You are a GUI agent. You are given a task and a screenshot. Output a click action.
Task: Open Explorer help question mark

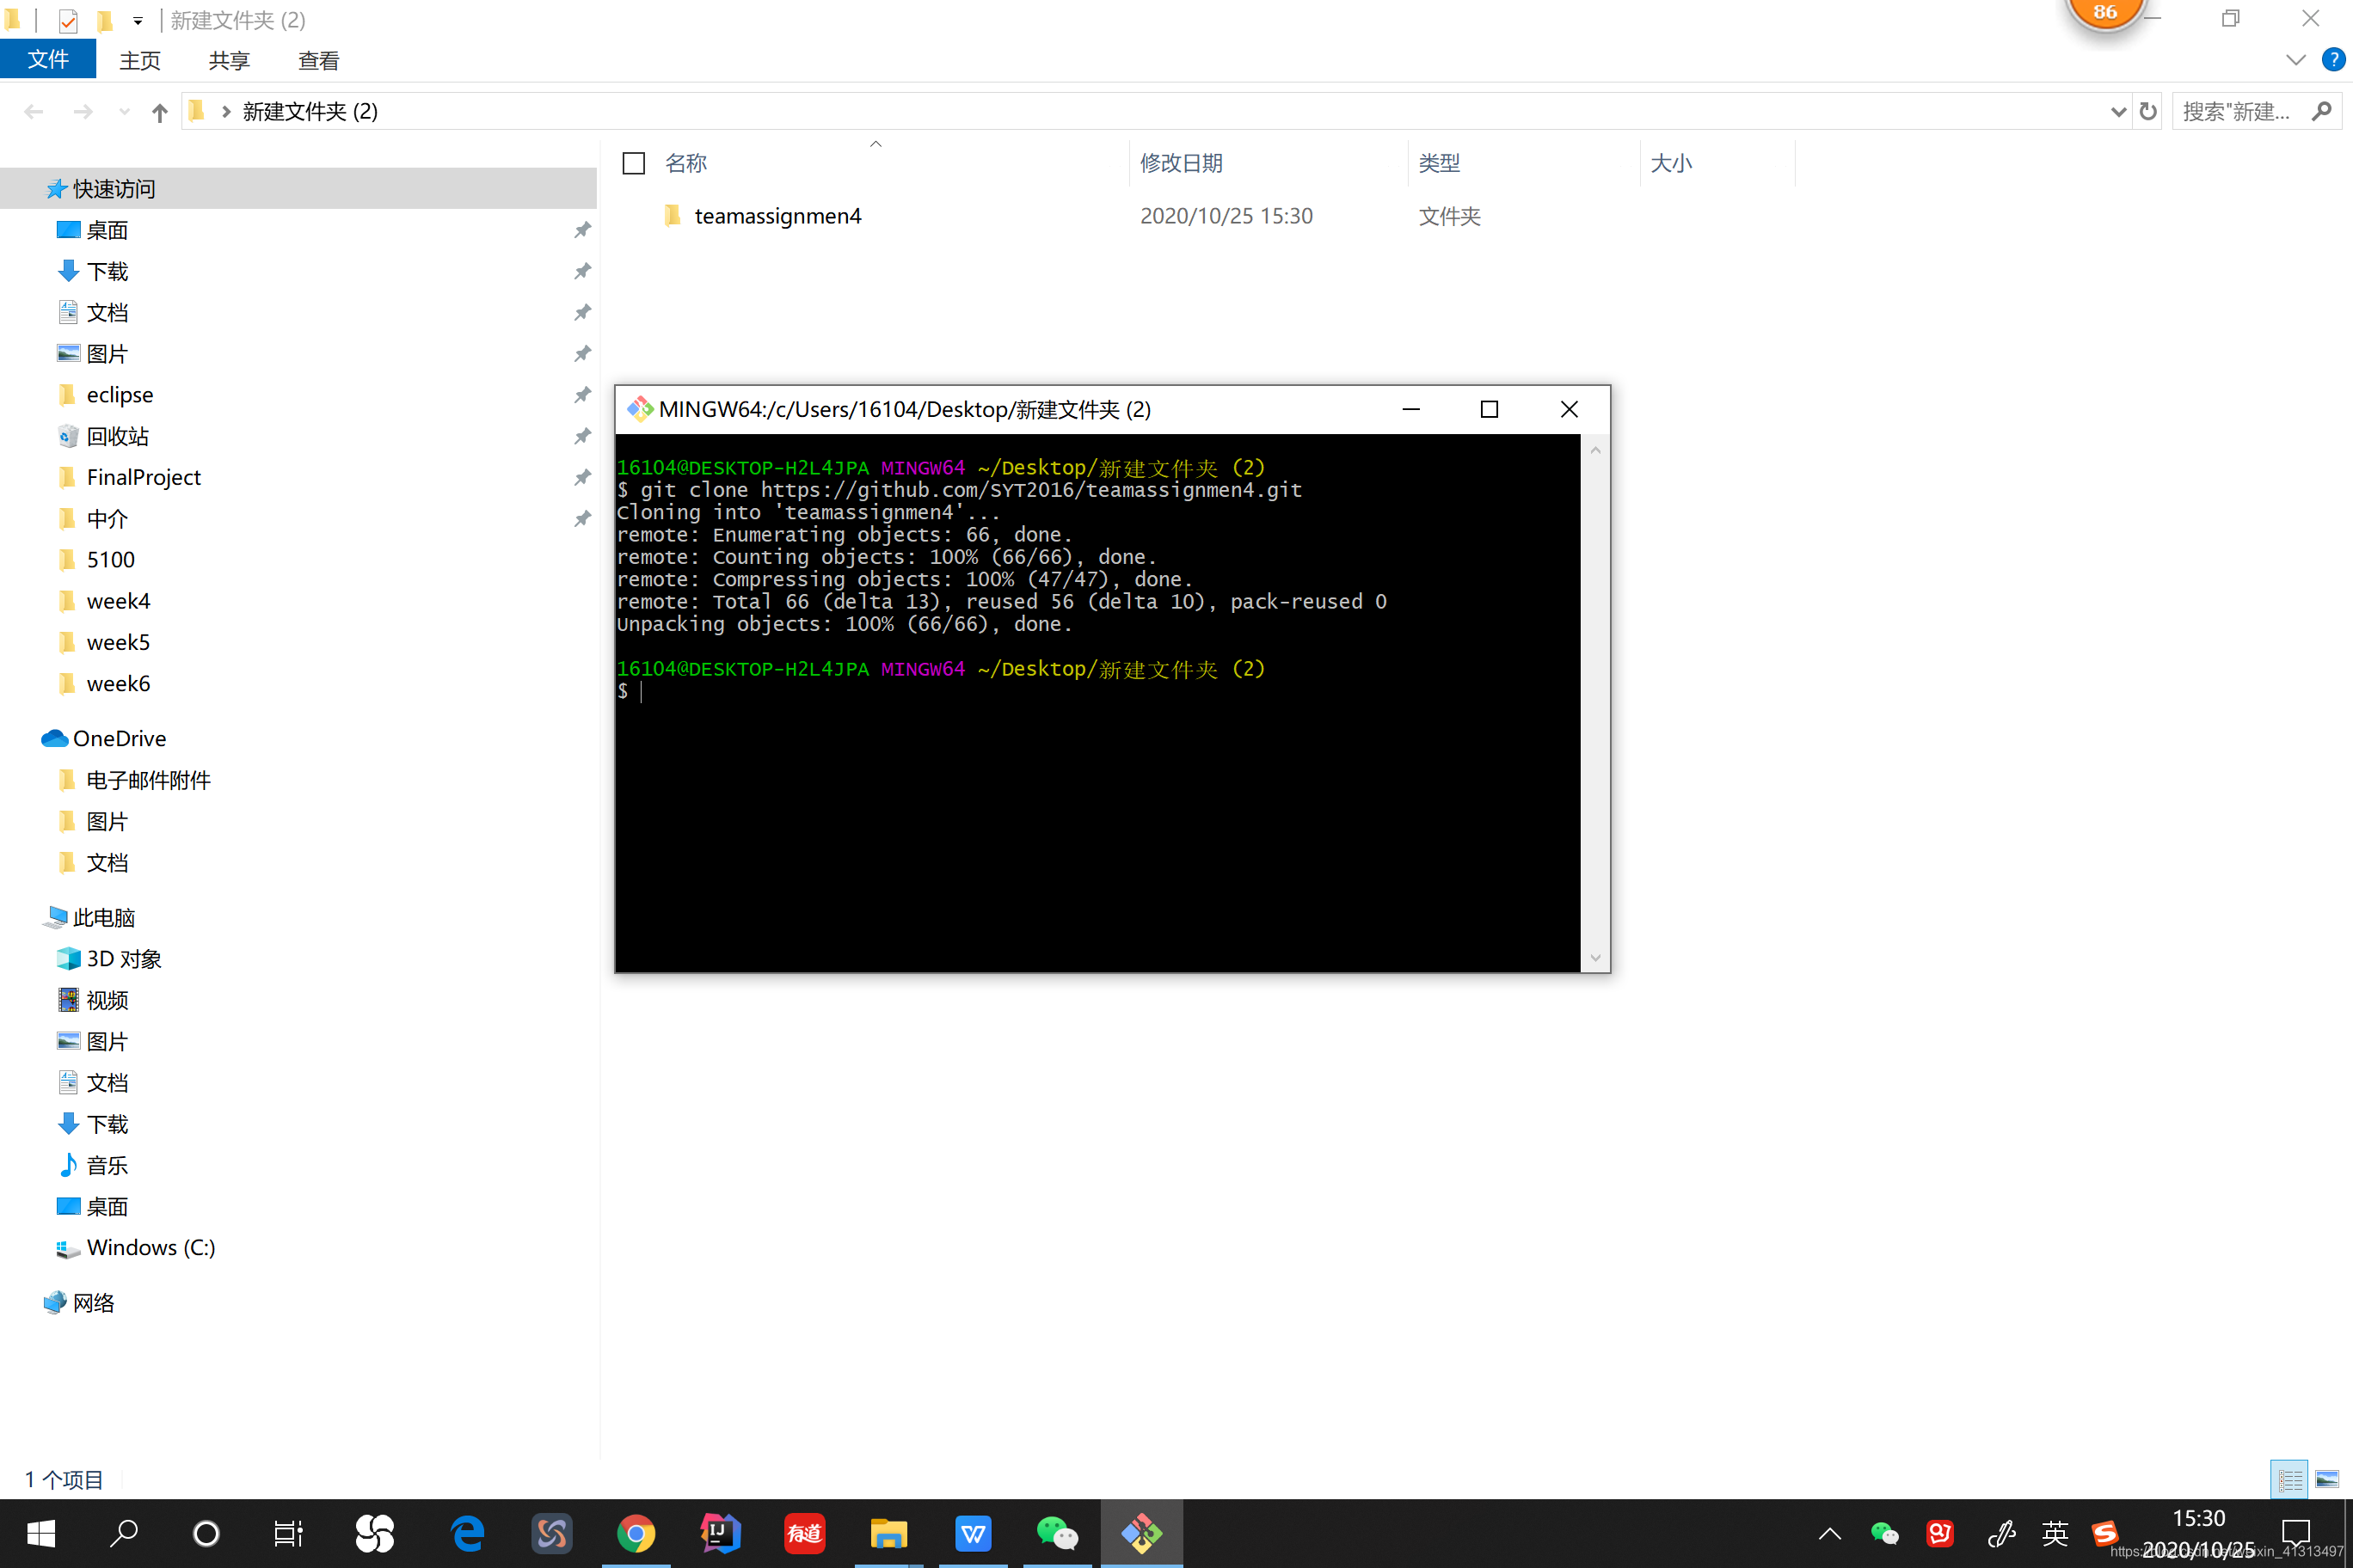[2333, 60]
